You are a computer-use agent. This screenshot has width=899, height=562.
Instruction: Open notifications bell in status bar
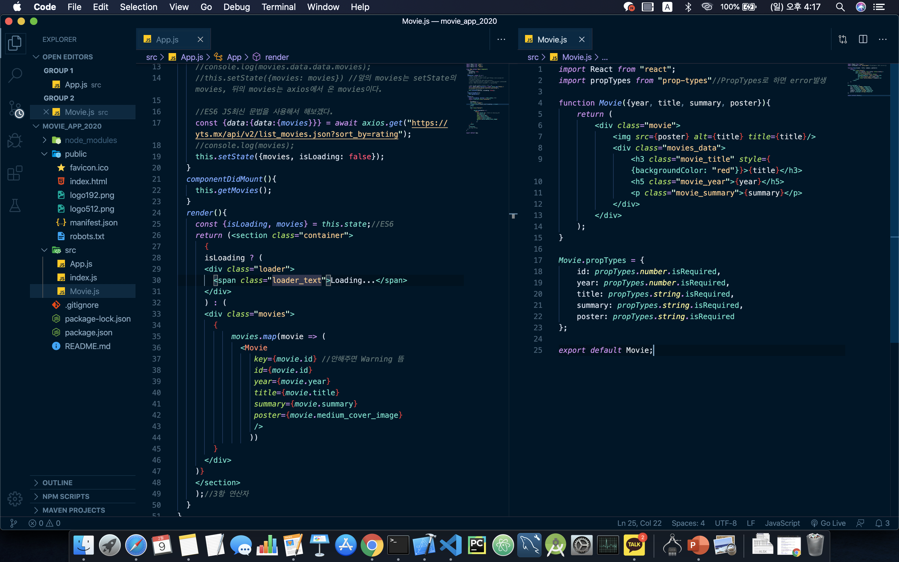pos(879,523)
